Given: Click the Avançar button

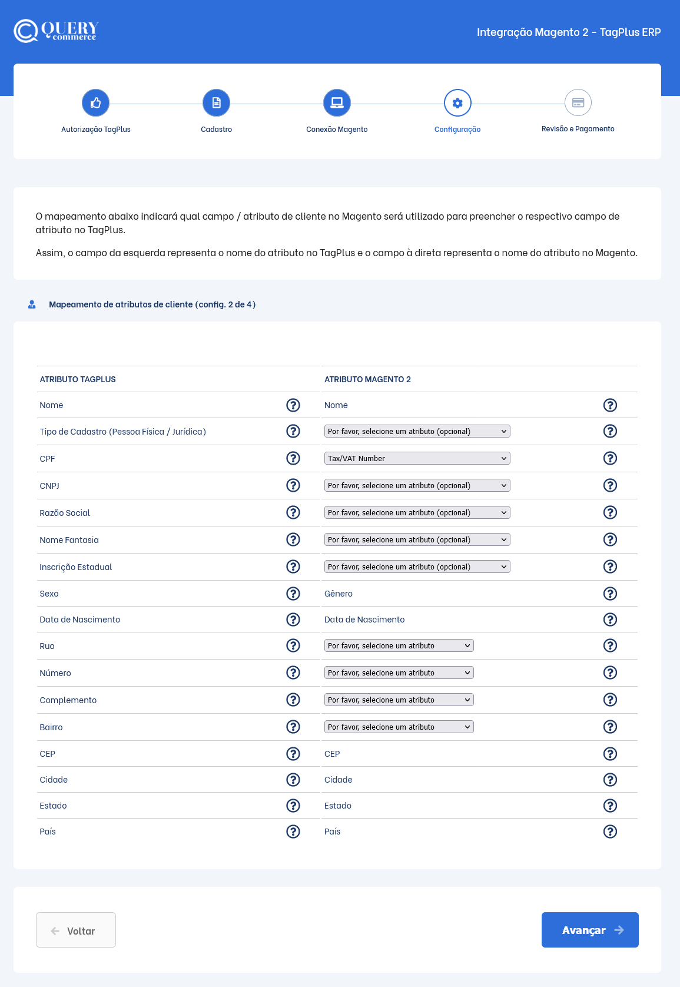Looking at the screenshot, I should click(590, 930).
